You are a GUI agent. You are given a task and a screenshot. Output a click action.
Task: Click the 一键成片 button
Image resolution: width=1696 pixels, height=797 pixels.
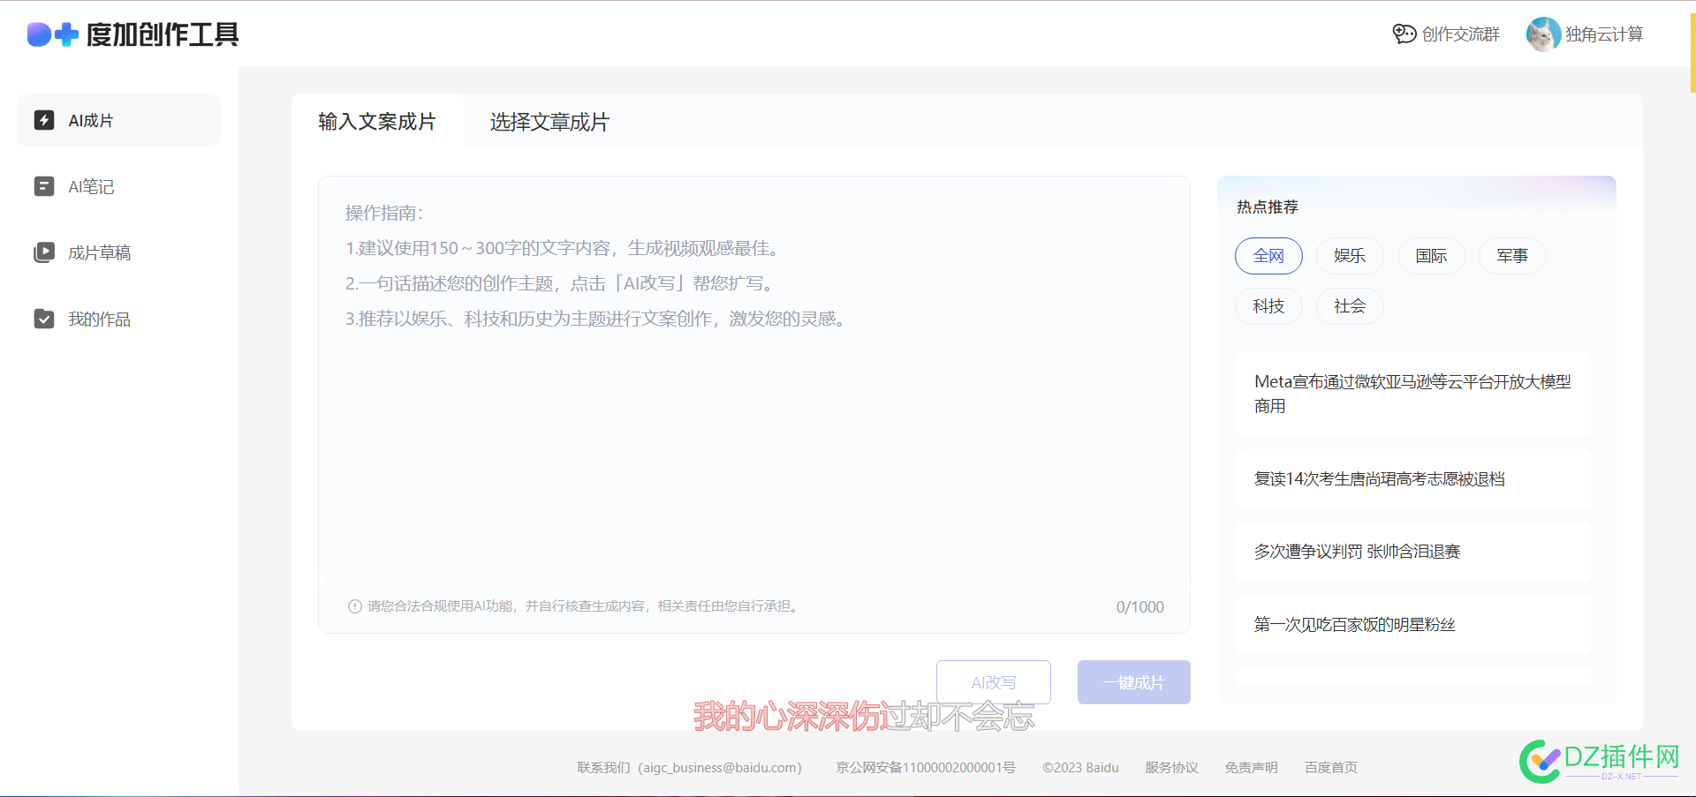click(x=1134, y=682)
